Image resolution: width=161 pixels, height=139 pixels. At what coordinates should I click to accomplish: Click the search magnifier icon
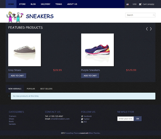tap(154, 15)
